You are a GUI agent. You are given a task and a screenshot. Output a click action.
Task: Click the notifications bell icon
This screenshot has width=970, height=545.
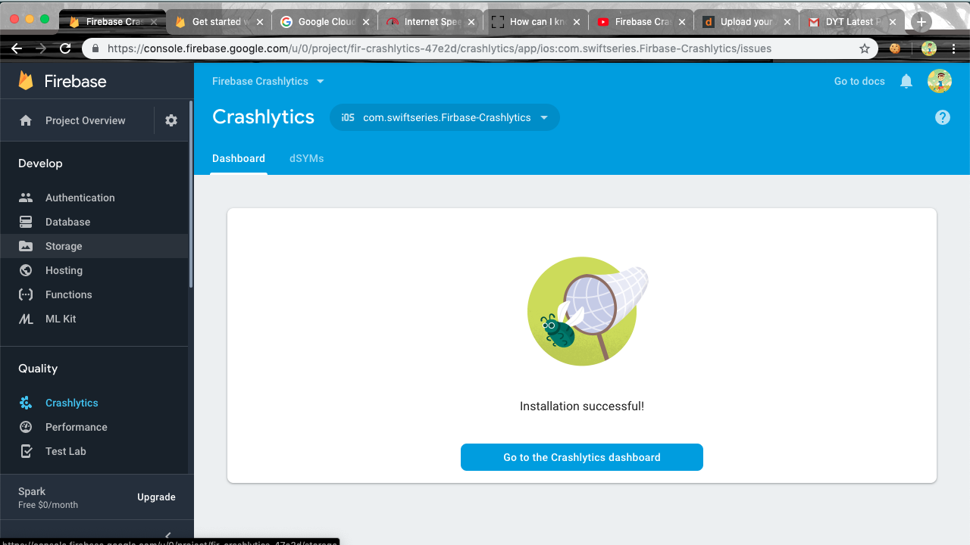pos(906,81)
